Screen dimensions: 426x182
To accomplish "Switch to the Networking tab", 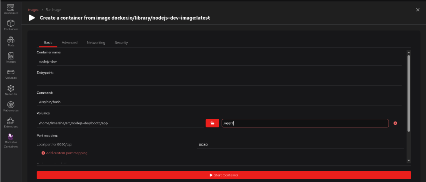I will pyautogui.click(x=96, y=42).
